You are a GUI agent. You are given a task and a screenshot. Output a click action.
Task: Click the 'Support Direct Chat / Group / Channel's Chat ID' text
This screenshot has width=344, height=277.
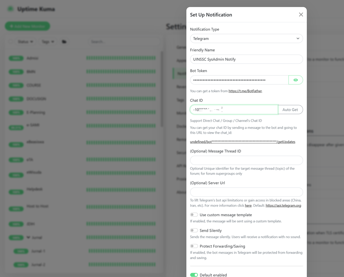click(x=226, y=120)
